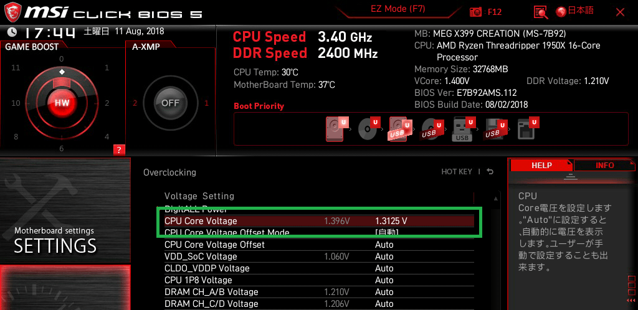Select the network boot device icon
The height and width of the screenshot is (310, 638).
(x=527, y=129)
